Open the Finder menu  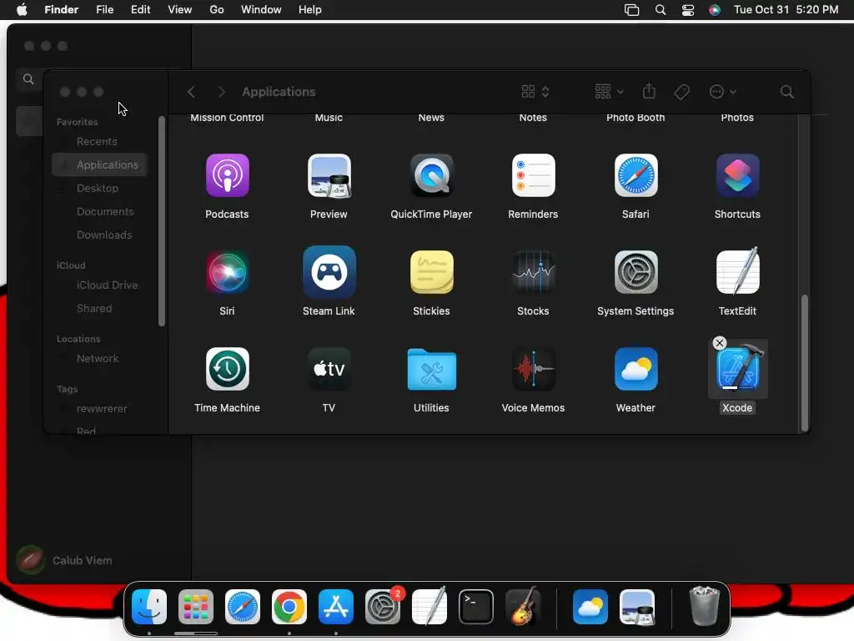tap(62, 10)
